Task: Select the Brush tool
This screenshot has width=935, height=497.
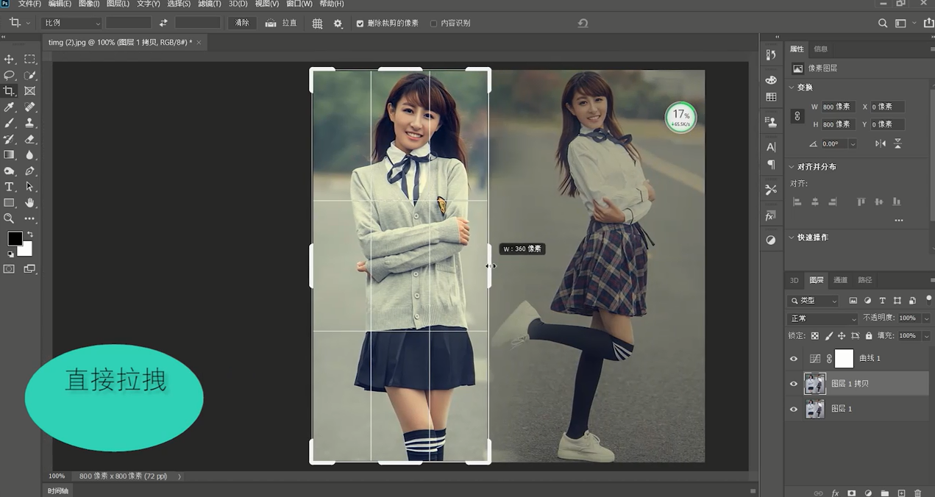Action: pos(9,123)
